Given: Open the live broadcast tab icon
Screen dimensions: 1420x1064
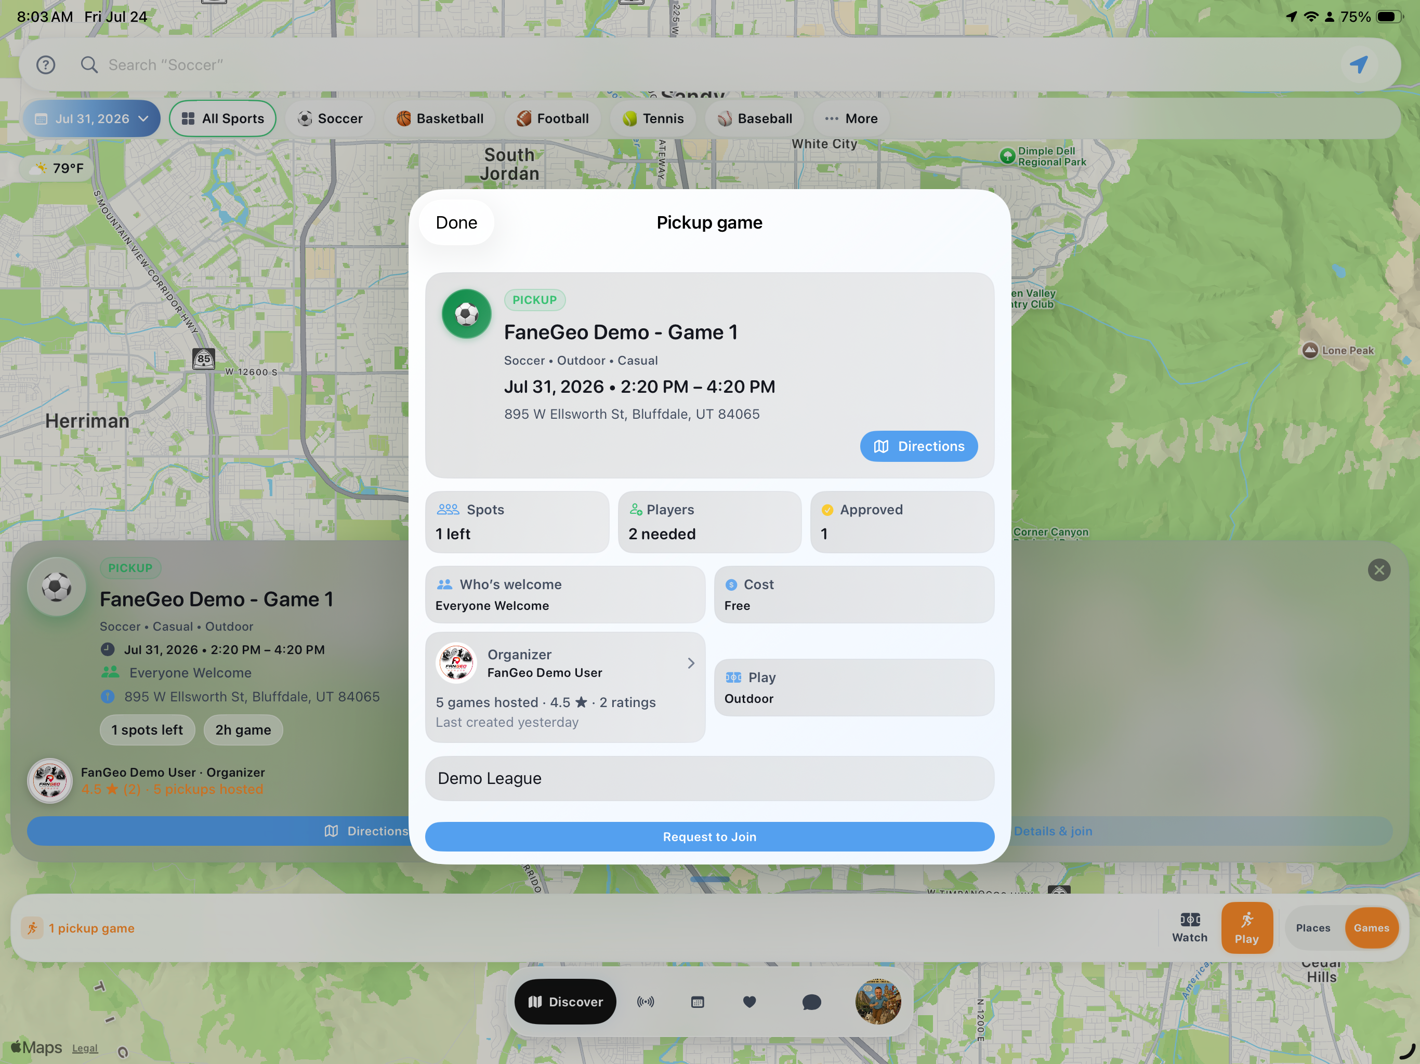Looking at the screenshot, I should pyautogui.click(x=645, y=1002).
